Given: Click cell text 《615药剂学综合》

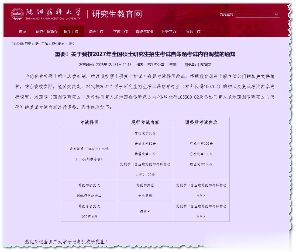Looking at the screenshot, I should pyautogui.click(x=89, y=159).
